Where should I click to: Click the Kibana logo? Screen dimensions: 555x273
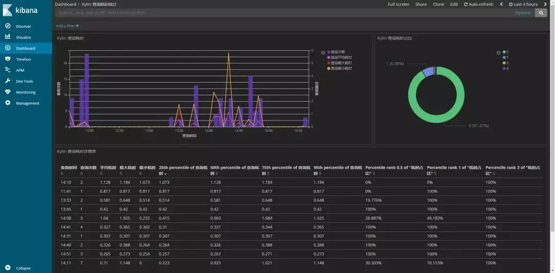tap(20, 10)
